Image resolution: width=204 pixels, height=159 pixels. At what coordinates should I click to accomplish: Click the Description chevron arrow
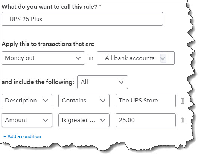[46, 101]
